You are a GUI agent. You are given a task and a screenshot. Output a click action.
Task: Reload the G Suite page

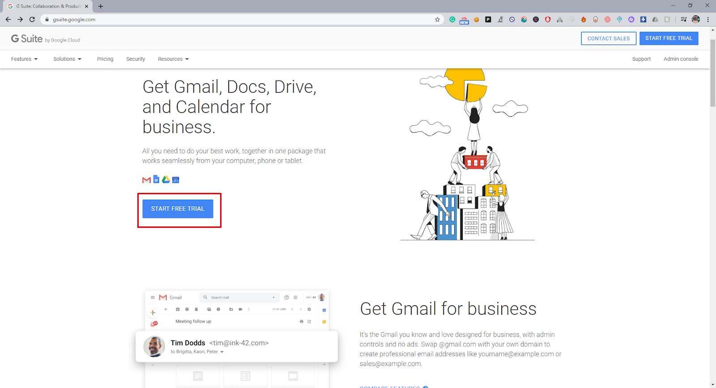[x=32, y=19]
